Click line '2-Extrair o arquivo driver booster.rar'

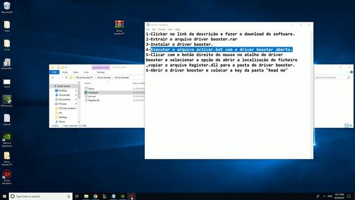pos(191,39)
